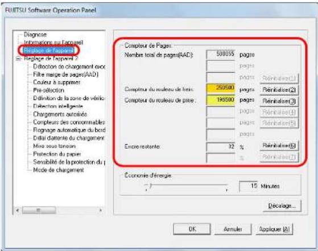The width and height of the screenshot is (318, 251).
Task: Click the 15 Minutes value field
Action: click(x=249, y=186)
